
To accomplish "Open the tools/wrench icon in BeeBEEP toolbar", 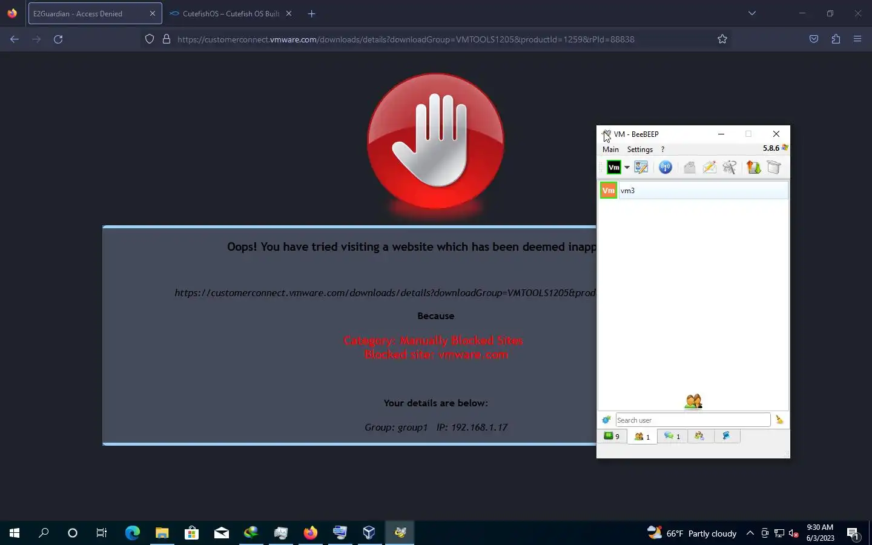I will 730,167.
